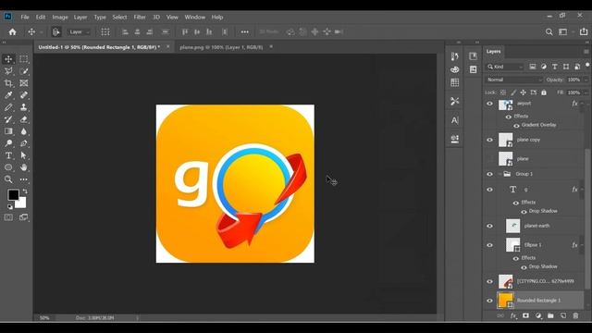Select the Clone Stamp tool

[x=24, y=107]
